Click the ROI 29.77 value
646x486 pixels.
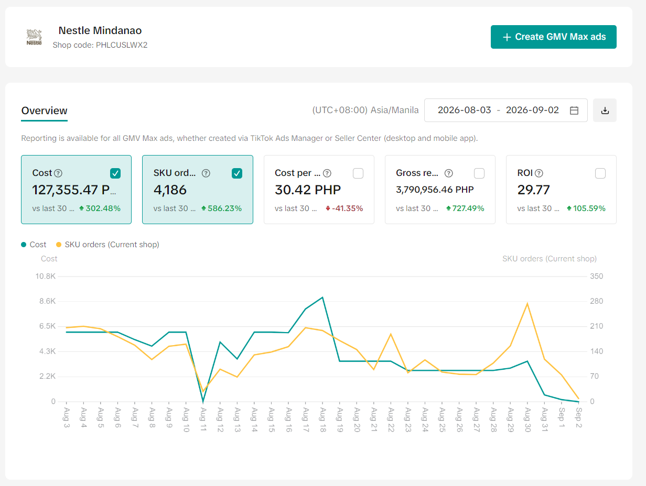(x=534, y=190)
